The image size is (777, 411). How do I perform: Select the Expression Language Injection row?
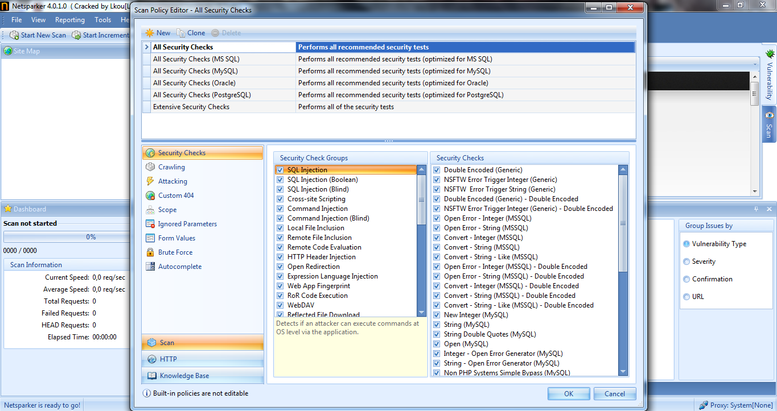point(346,276)
